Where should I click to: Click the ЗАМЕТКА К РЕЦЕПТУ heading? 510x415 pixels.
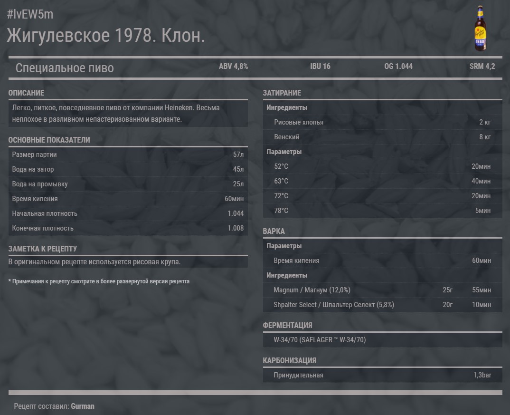(x=43, y=249)
